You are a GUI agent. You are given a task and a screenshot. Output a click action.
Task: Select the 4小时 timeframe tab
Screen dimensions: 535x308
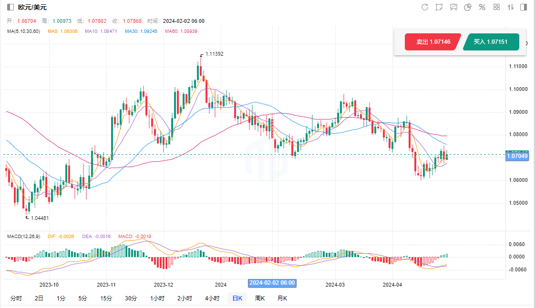click(x=212, y=298)
